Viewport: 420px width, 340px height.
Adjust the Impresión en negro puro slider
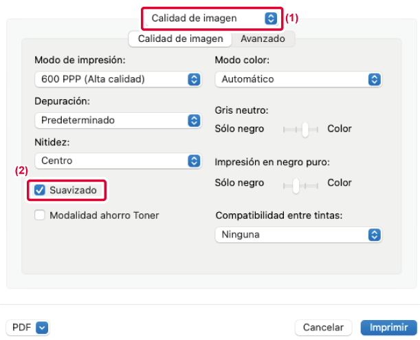tap(296, 184)
